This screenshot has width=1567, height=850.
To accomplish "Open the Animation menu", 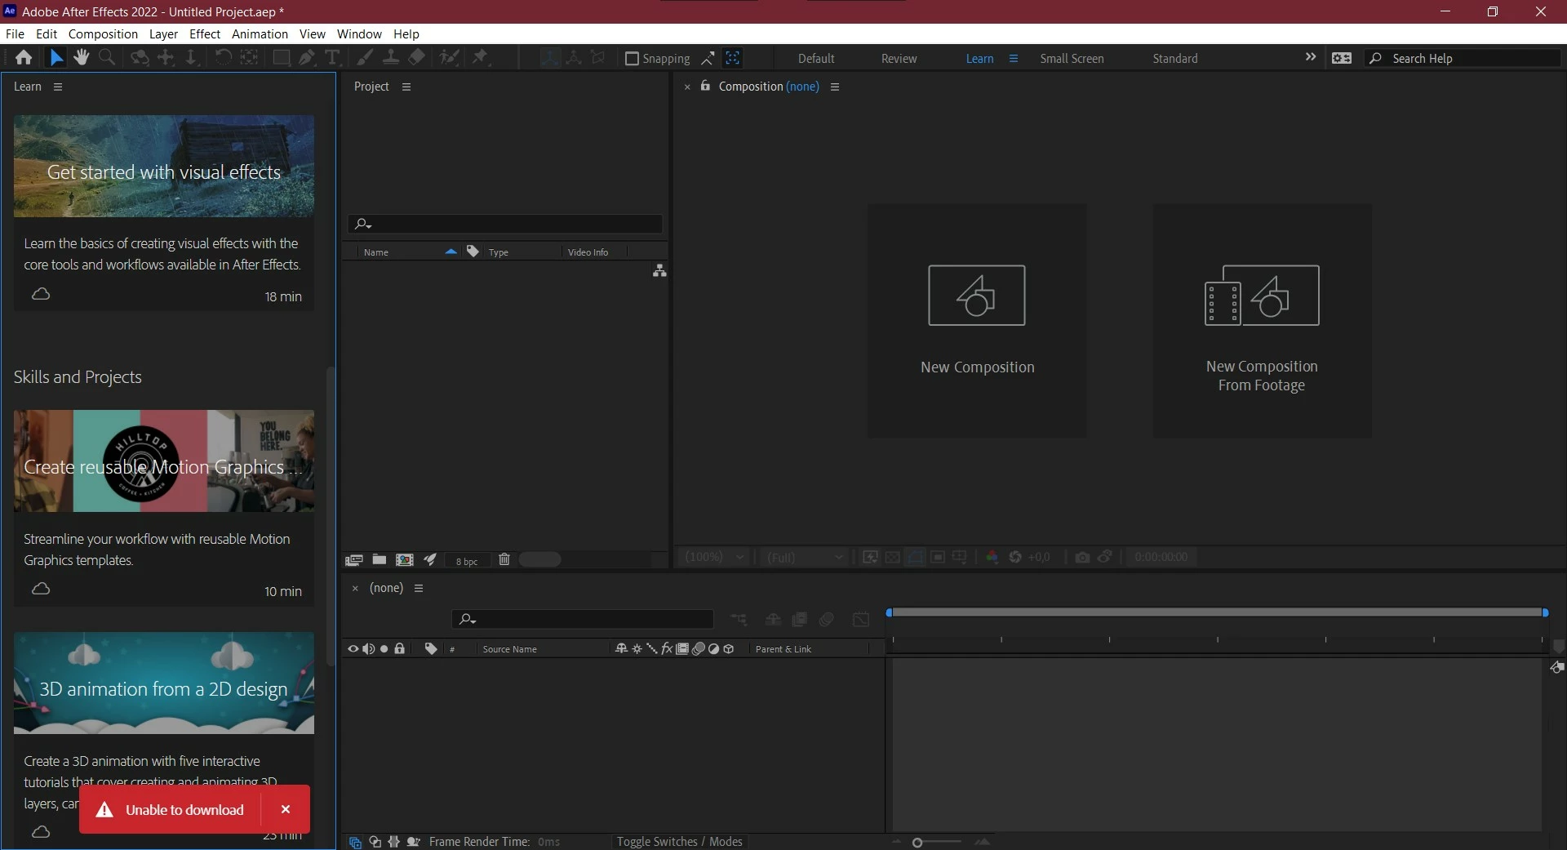I will point(260,33).
